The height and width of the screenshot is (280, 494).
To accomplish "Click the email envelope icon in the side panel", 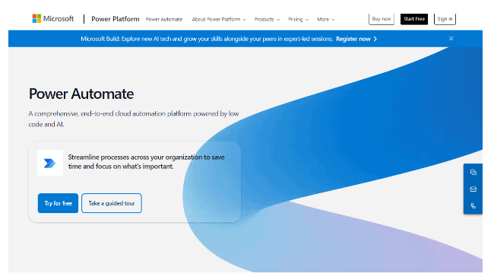I will pos(473,189).
